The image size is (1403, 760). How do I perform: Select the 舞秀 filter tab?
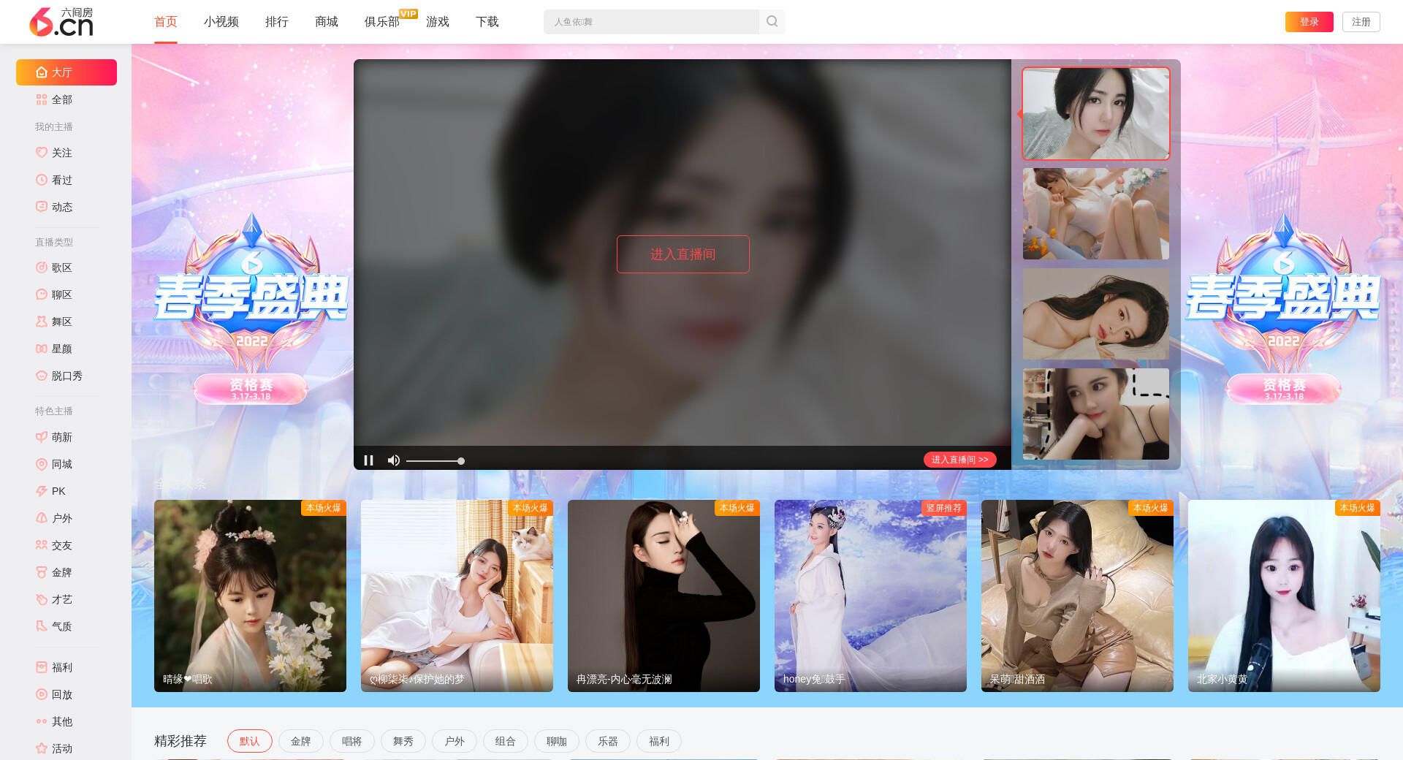(x=403, y=741)
